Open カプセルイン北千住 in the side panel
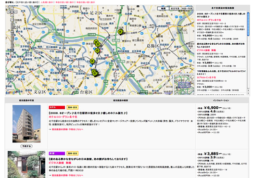Viewport: 255px width, 178px height. pos(206,77)
